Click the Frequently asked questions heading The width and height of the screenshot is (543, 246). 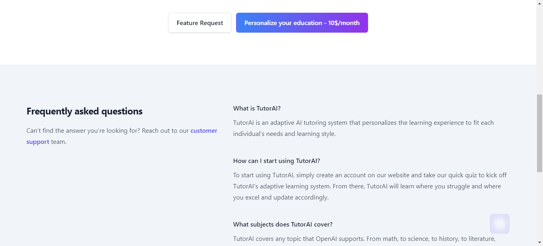[x=85, y=111]
